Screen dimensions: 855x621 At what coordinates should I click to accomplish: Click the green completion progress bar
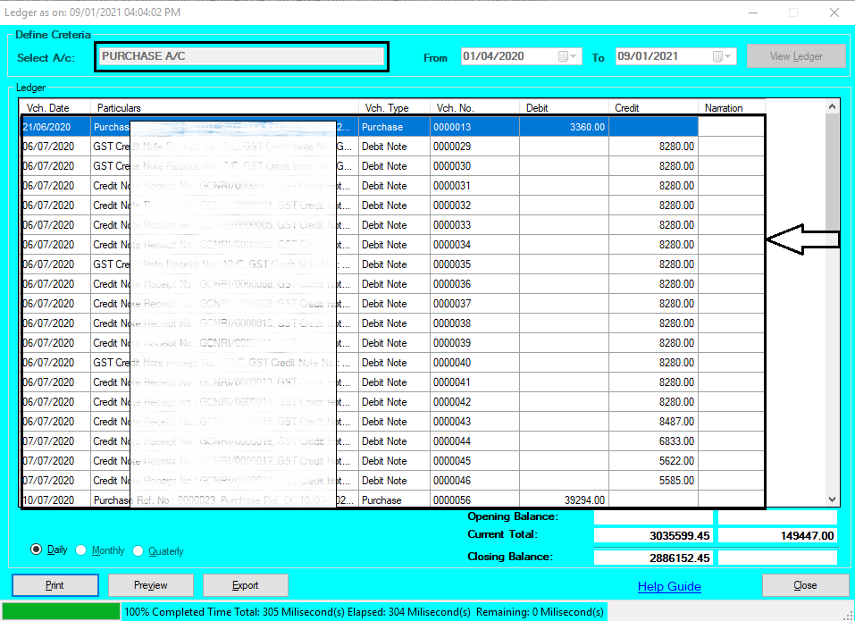coord(58,611)
